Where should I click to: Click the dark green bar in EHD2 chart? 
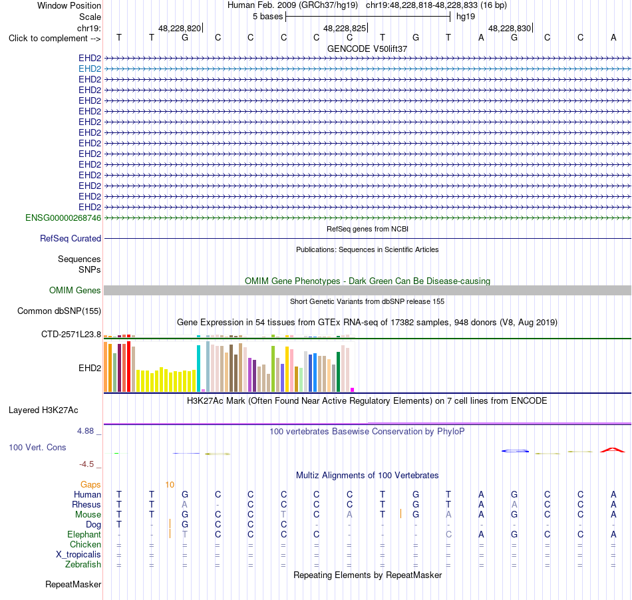[x=338, y=372]
